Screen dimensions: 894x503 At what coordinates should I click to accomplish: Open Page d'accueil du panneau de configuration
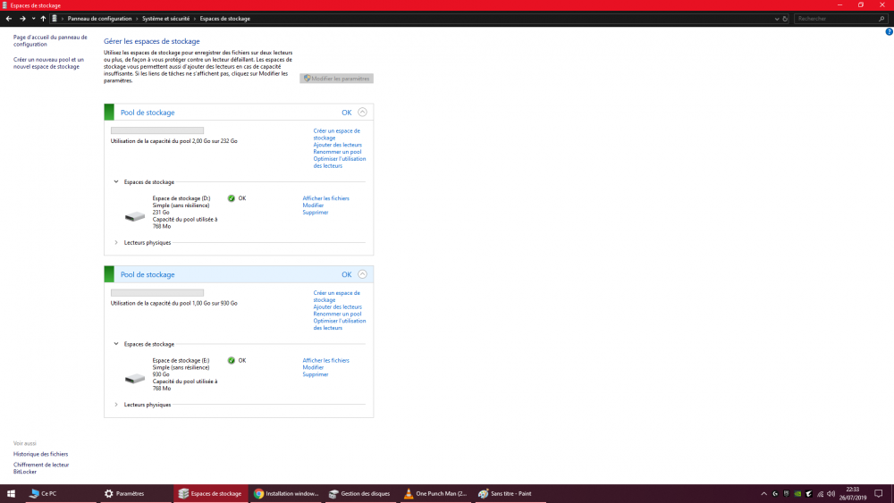coord(50,40)
